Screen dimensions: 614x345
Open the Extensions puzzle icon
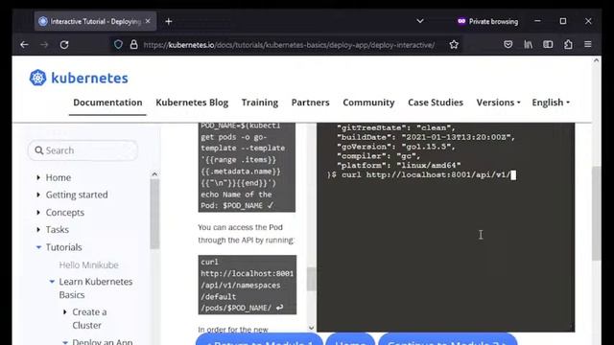click(568, 45)
